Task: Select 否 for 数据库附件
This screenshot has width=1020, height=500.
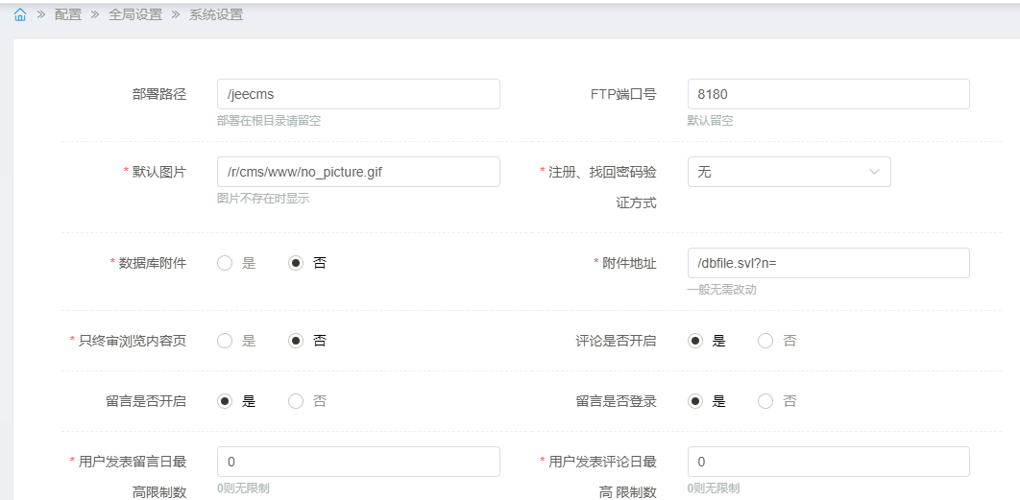Action: tap(297, 263)
